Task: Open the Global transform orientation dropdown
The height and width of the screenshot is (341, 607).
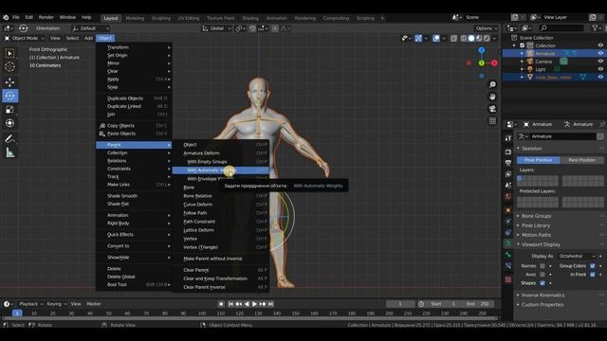Action: click(216, 28)
